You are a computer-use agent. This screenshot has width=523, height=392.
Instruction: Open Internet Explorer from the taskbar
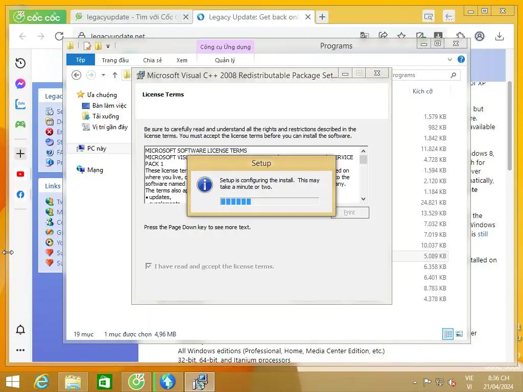(x=42, y=382)
